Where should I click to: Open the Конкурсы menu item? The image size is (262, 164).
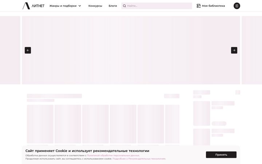(x=95, y=6)
